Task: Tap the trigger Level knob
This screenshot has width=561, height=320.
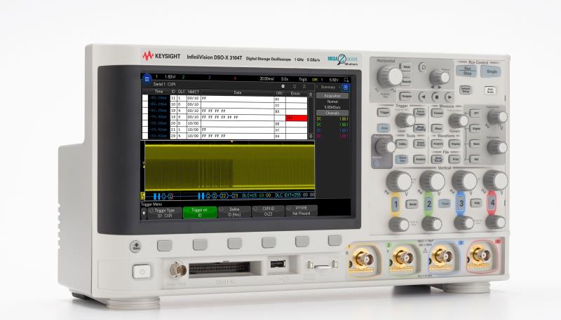Action: click(x=405, y=120)
